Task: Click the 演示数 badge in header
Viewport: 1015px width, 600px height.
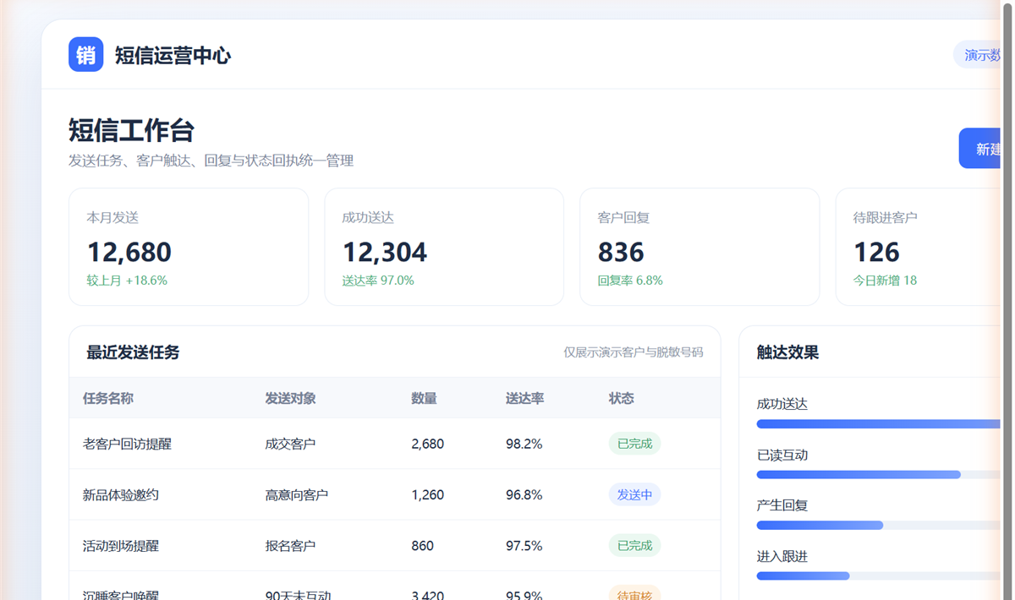Action: (x=978, y=55)
